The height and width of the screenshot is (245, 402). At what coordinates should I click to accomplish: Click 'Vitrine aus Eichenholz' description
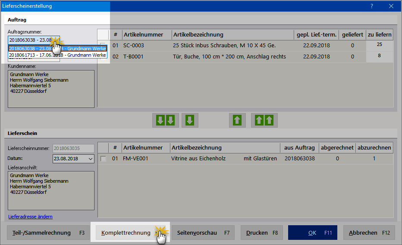point(198,159)
